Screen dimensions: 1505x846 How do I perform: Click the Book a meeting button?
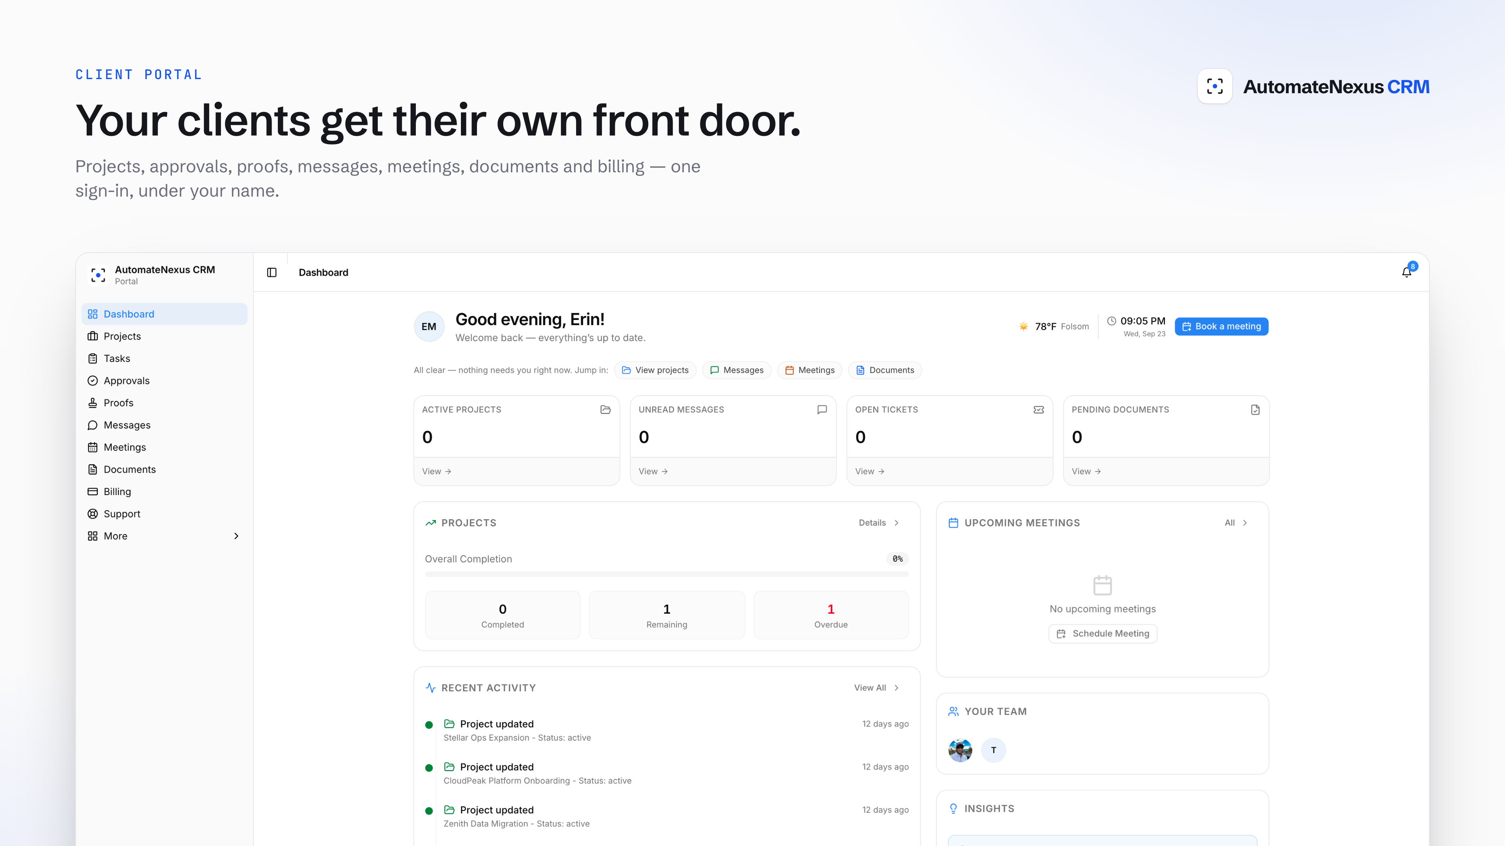(x=1222, y=326)
